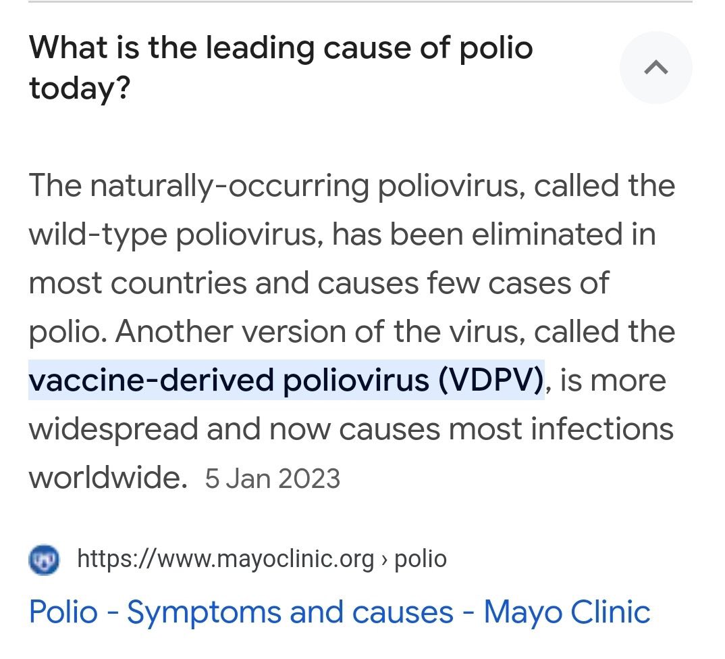Click the '5 Jan 2023' date stamp
This screenshot has height=659, width=725.
[x=273, y=479]
